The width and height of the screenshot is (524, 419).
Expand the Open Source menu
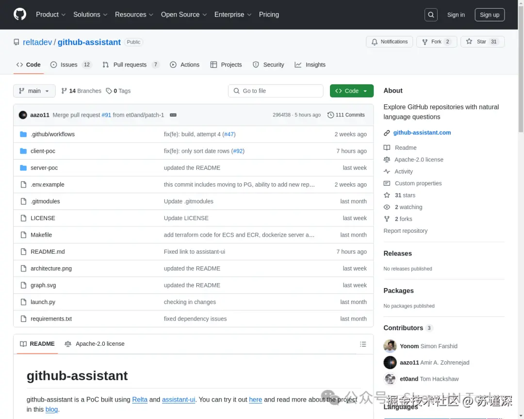[x=184, y=15]
